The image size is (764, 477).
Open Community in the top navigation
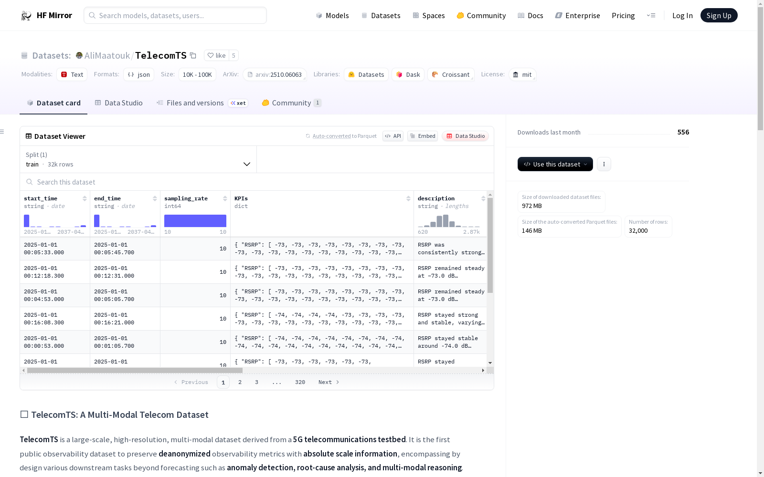click(x=481, y=16)
